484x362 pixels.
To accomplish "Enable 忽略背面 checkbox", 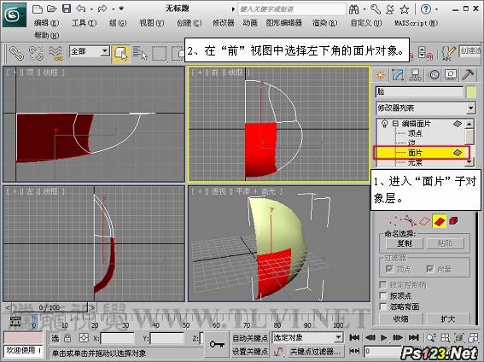I will (383, 307).
